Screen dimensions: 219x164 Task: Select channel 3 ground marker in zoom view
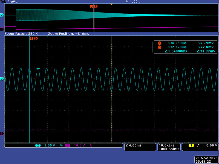click(x=2, y=133)
